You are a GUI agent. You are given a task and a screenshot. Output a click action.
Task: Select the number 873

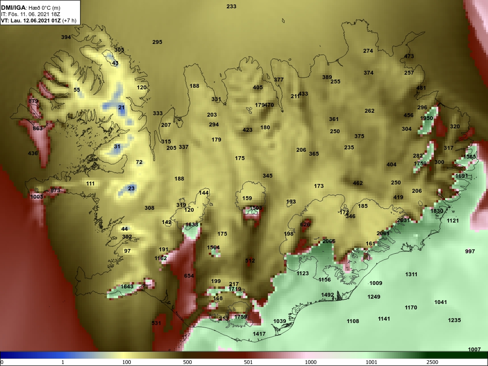(x=55, y=190)
